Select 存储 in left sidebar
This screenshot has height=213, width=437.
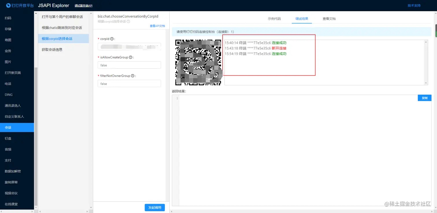pyautogui.click(x=17, y=29)
